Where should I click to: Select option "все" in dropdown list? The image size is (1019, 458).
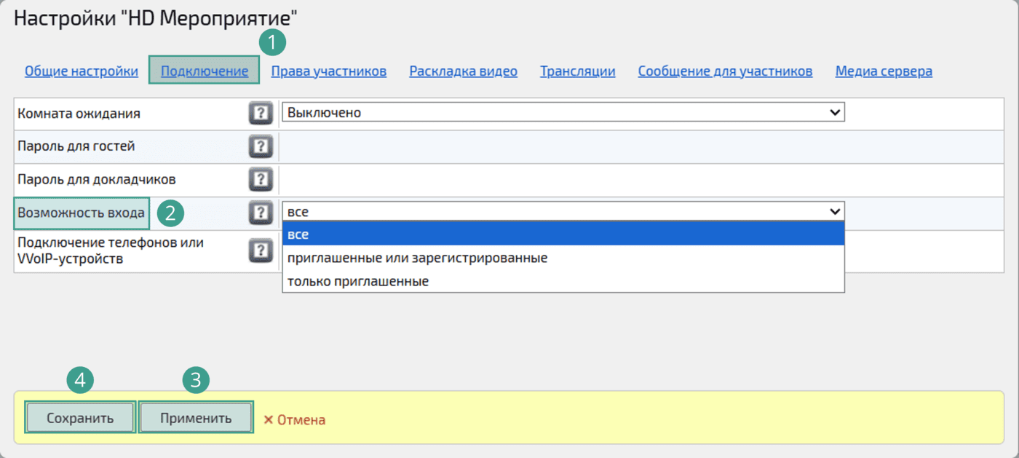click(x=563, y=234)
